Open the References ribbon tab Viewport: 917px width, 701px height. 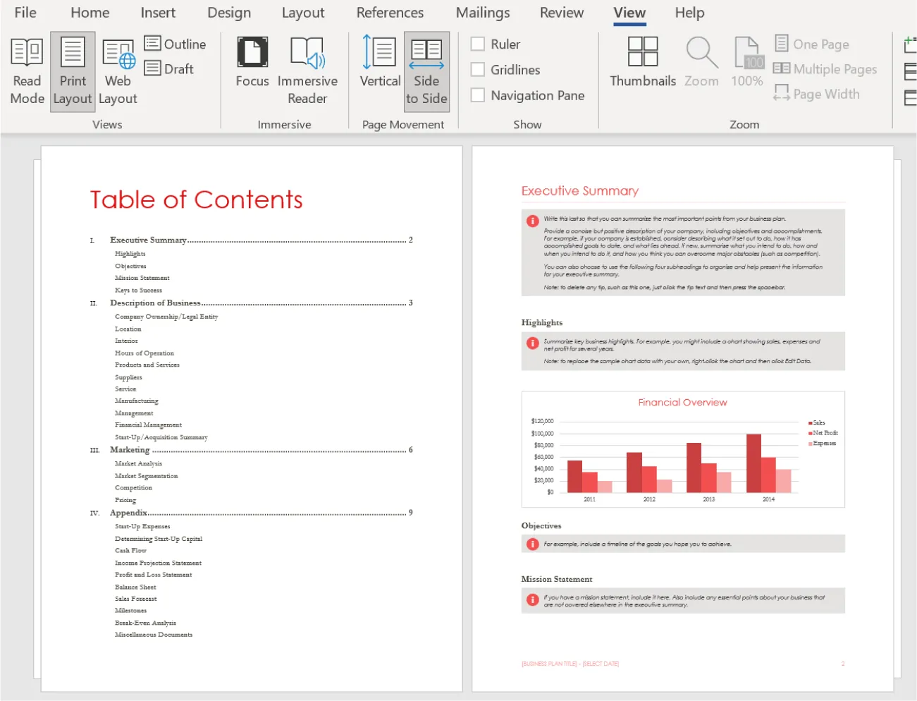tap(390, 13)
